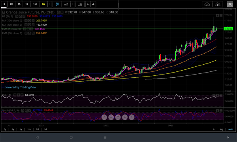Switch to the 5 minute timeframe

click(4, 4)
